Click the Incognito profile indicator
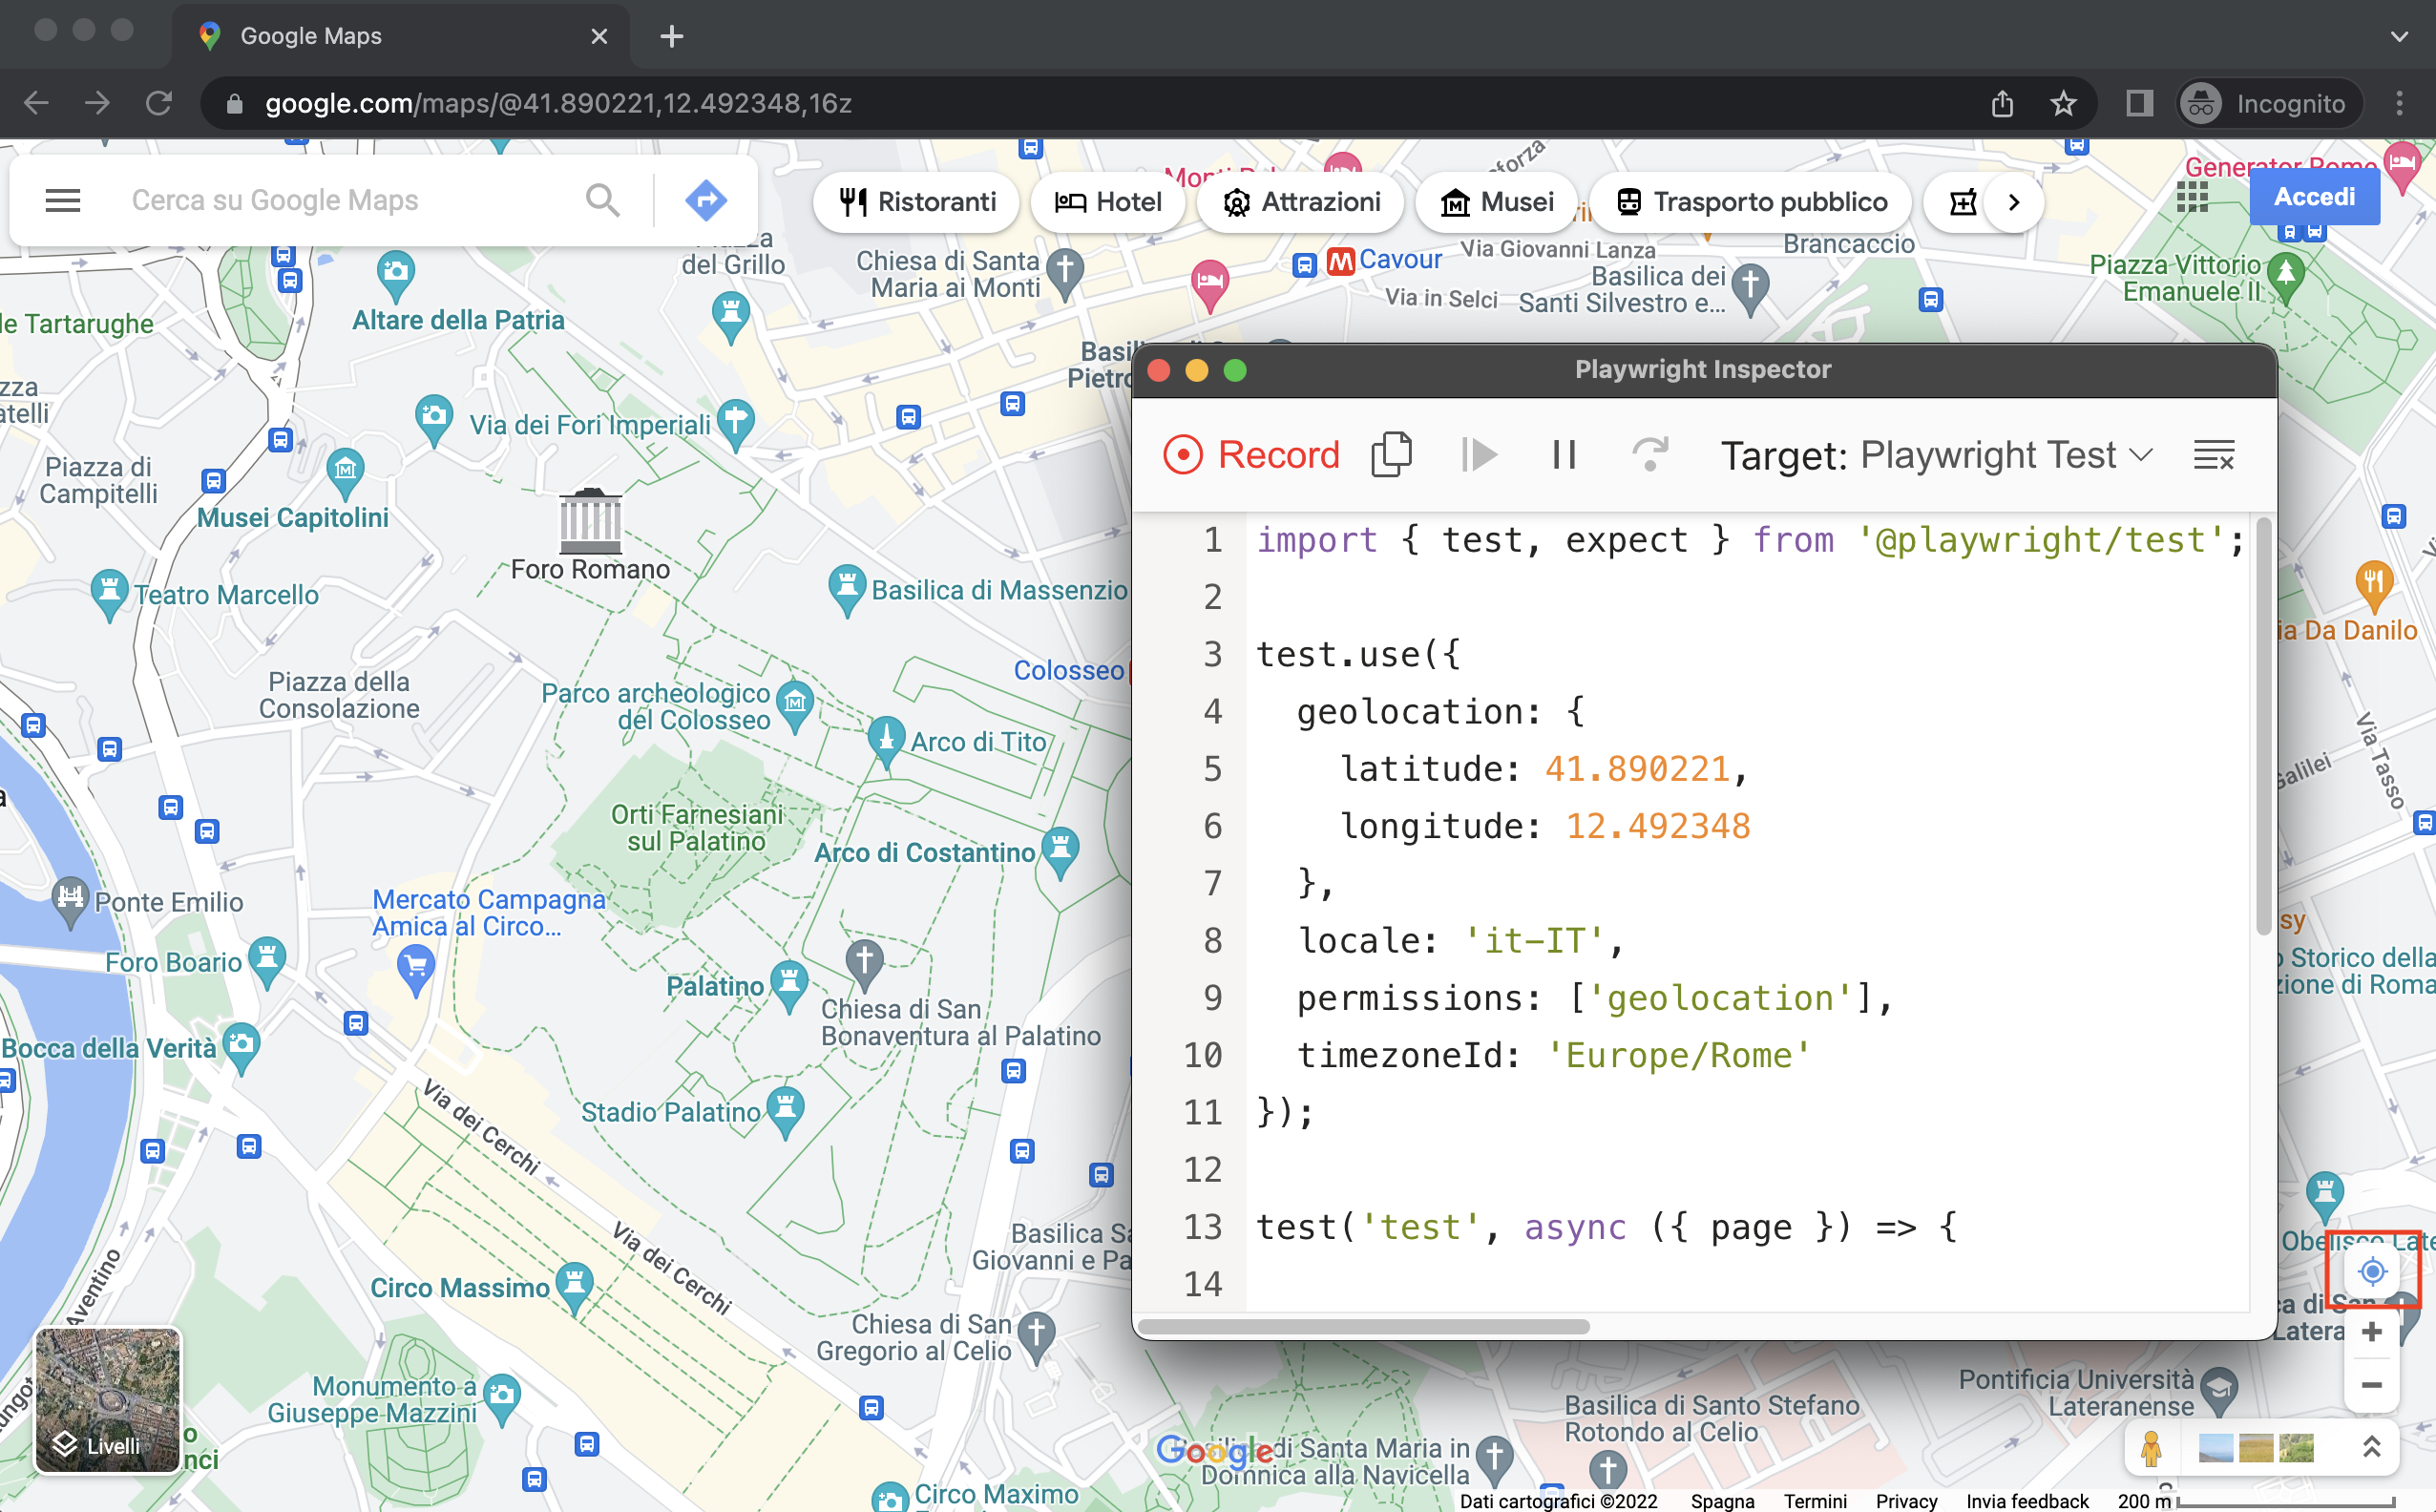This screenshot has width=2436, height=1512. (2269, 103)
